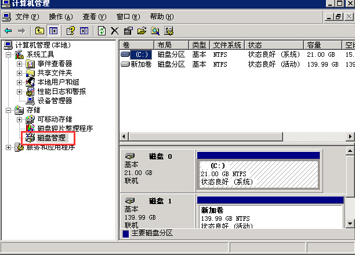The image size is (355, 255).
Task: Click the Properties toolbar icon
Action: click(128, 31)
